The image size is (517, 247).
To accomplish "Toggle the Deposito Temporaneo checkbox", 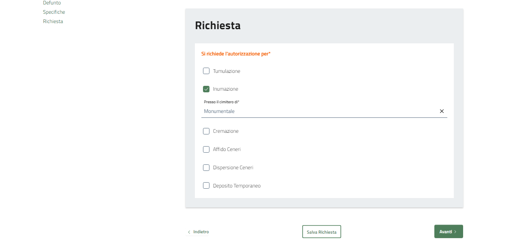I will coord(206,186).
